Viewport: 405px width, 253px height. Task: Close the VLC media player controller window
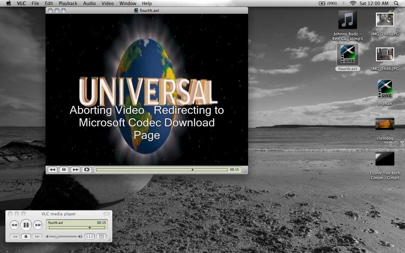10,214
